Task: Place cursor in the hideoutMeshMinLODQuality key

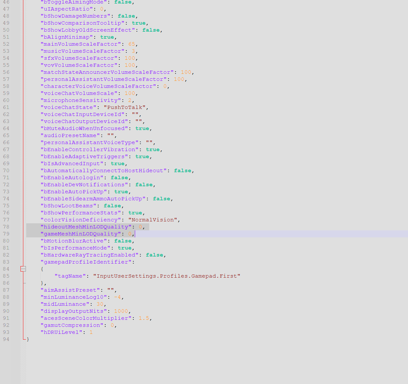Action: [x=86, y=227]
